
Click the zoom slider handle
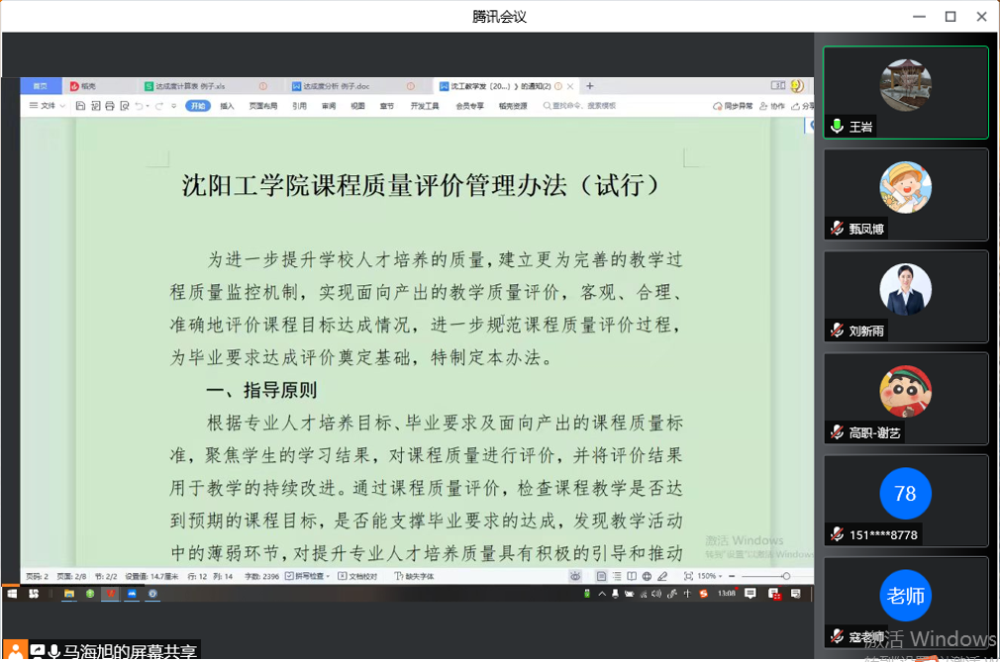pos(786,576)
